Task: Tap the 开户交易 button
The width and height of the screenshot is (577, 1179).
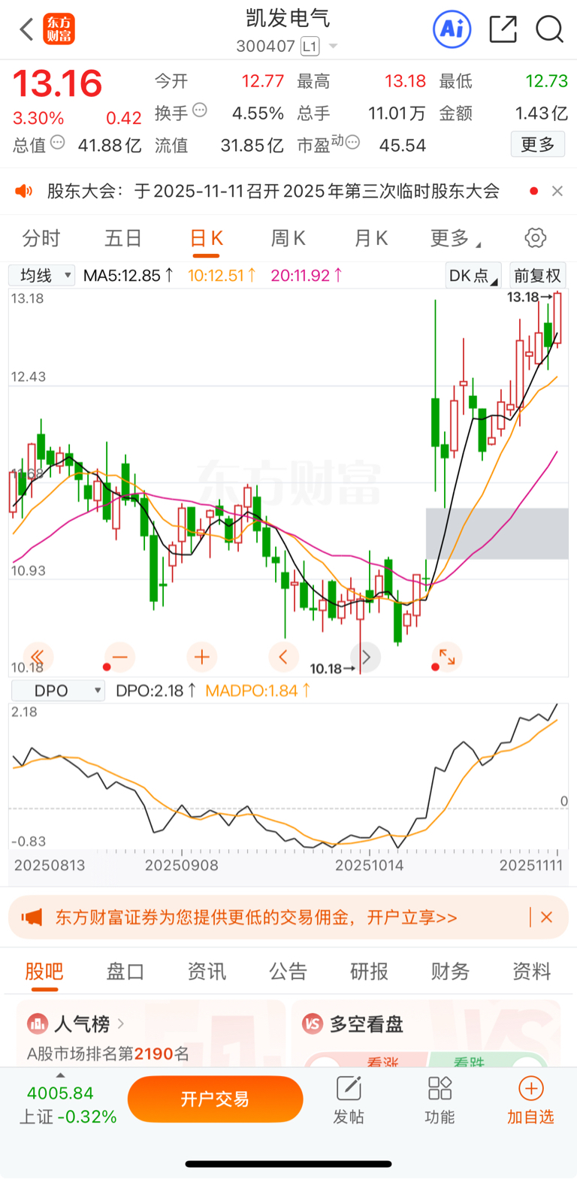Action: tap(215, 1099)
